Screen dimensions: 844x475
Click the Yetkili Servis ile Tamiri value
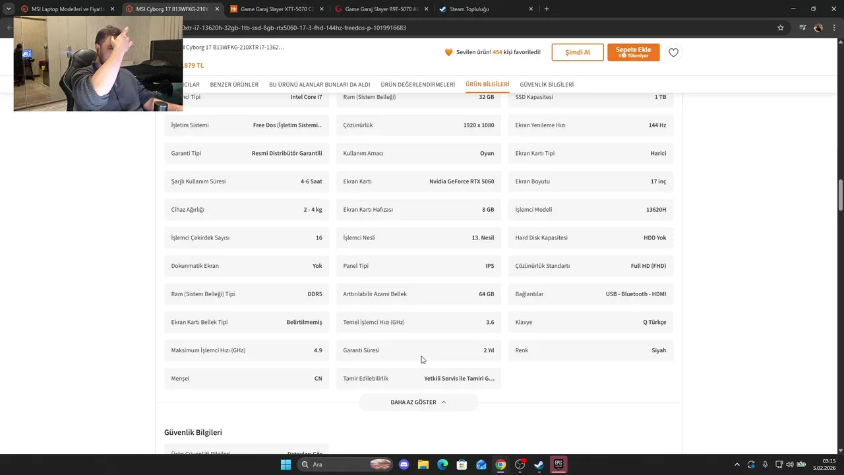(x=459, y=379)
